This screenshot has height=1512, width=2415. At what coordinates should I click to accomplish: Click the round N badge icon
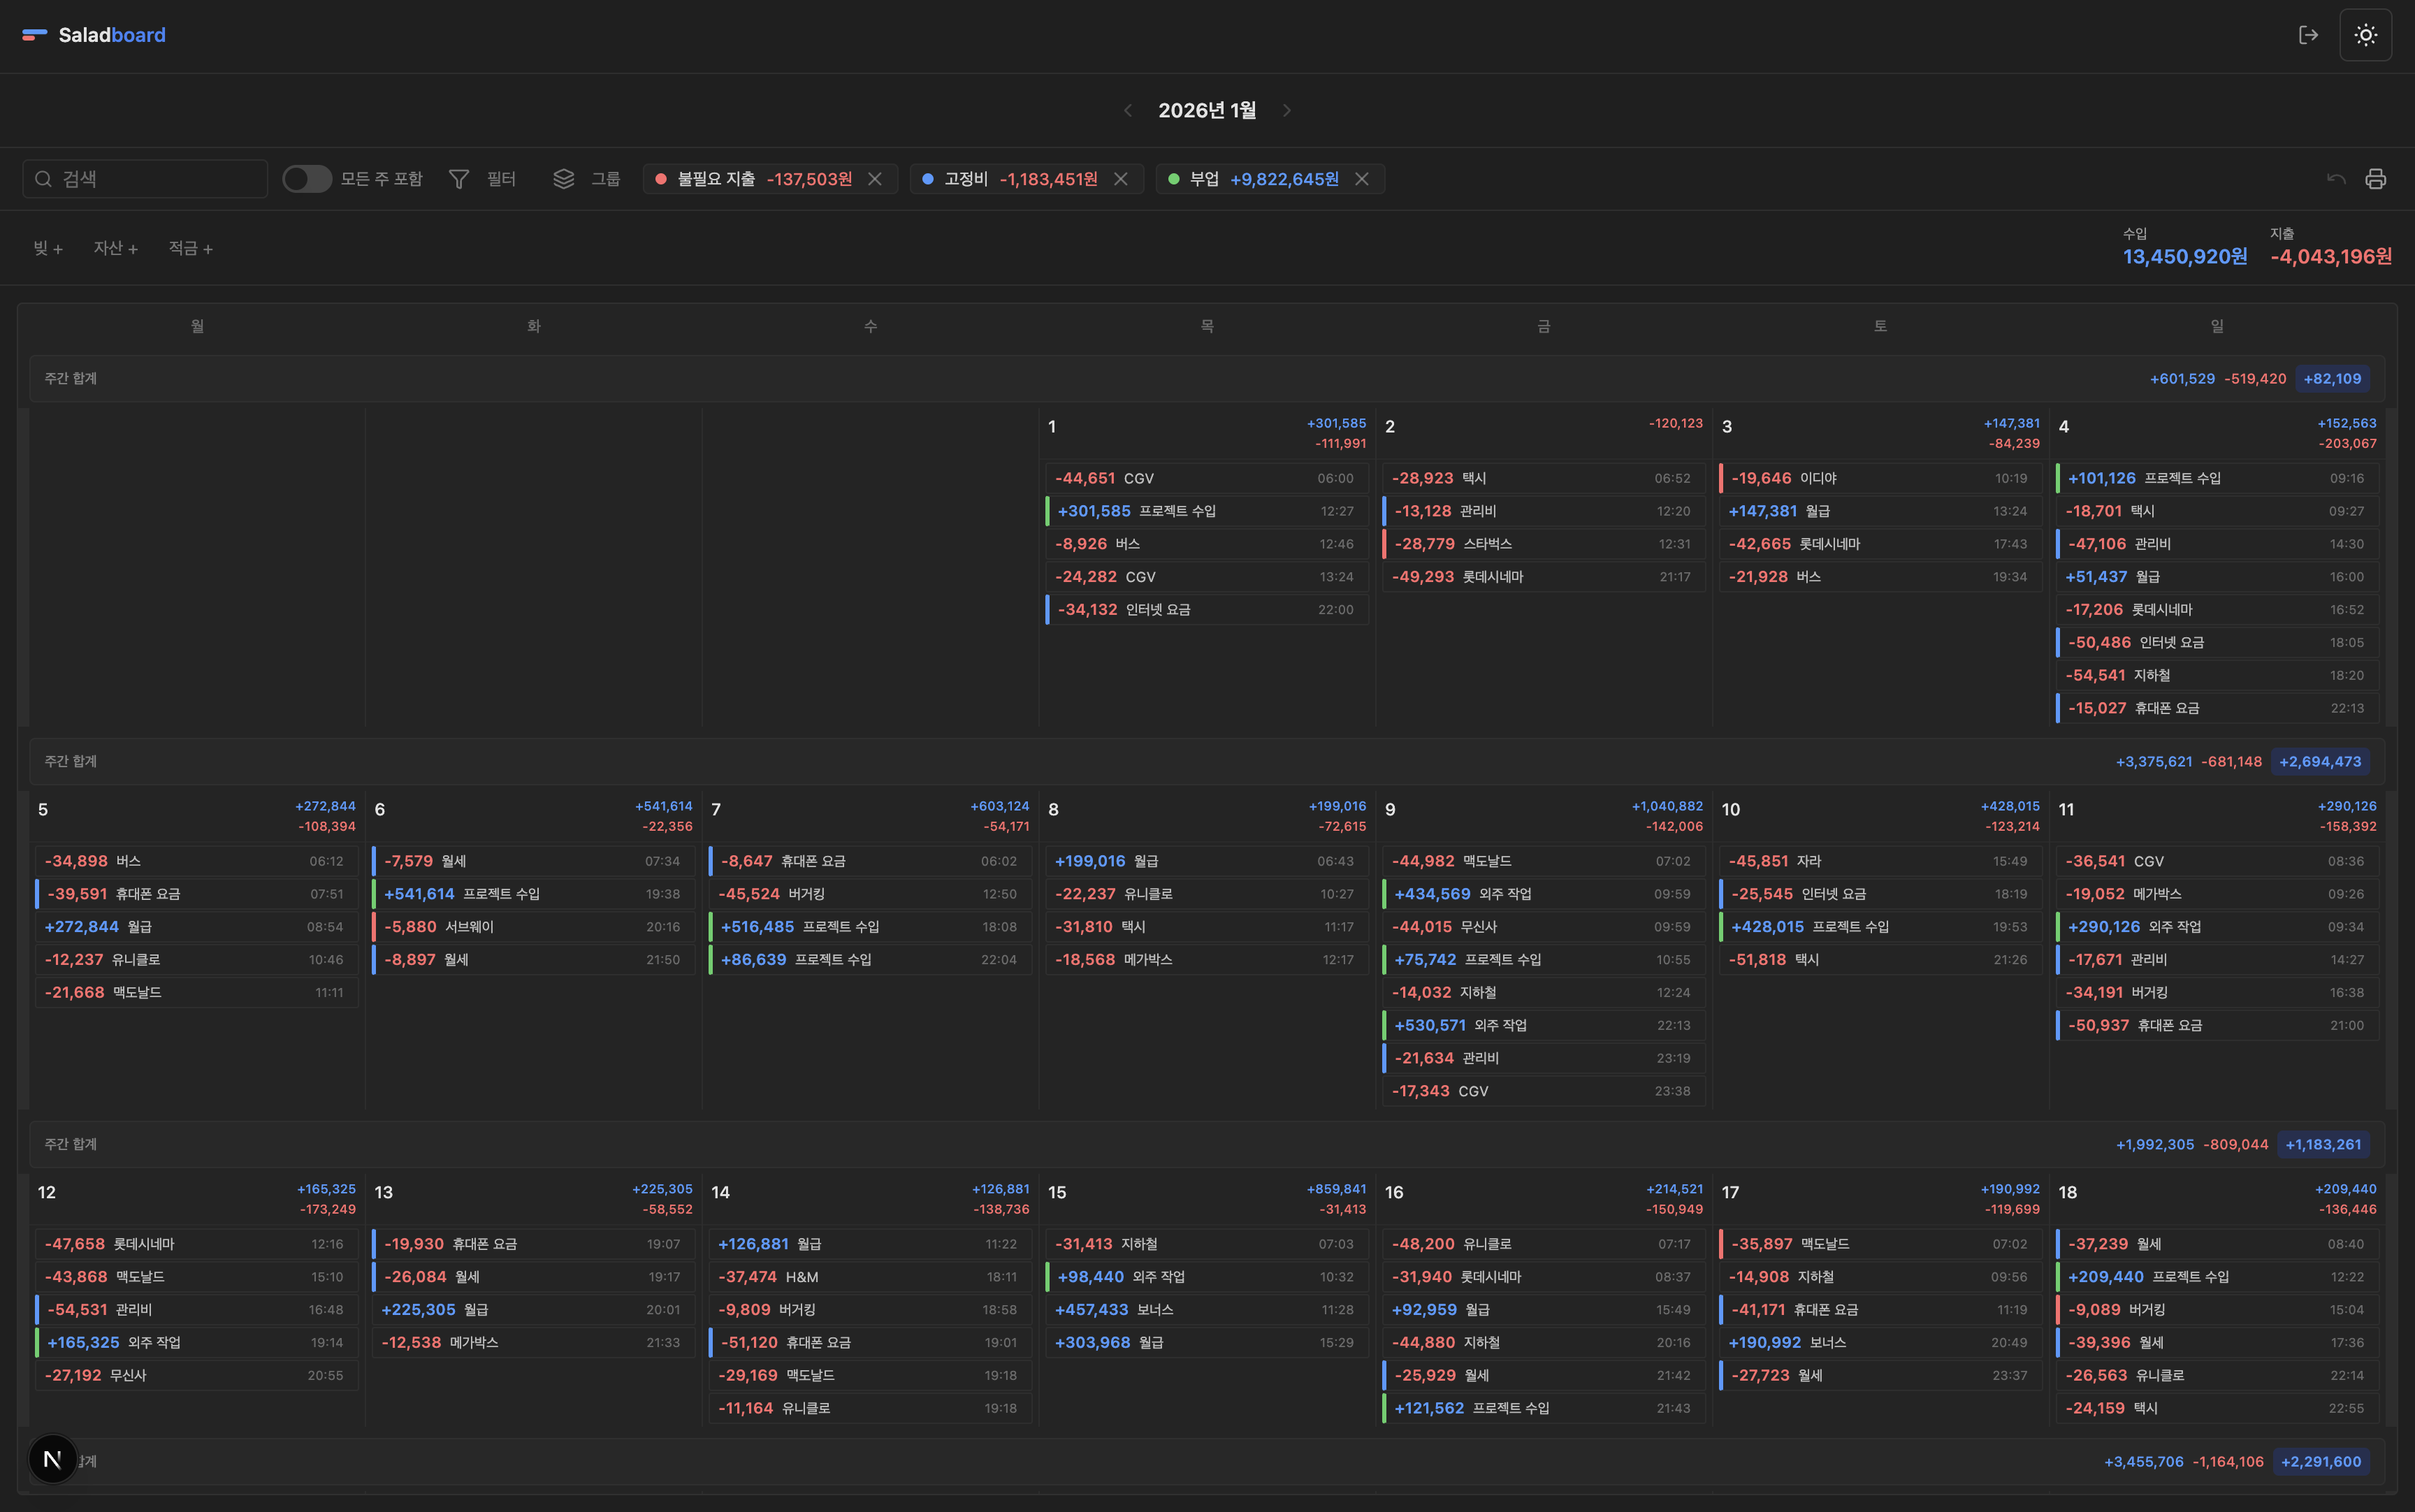click(x=53, y=1459)
